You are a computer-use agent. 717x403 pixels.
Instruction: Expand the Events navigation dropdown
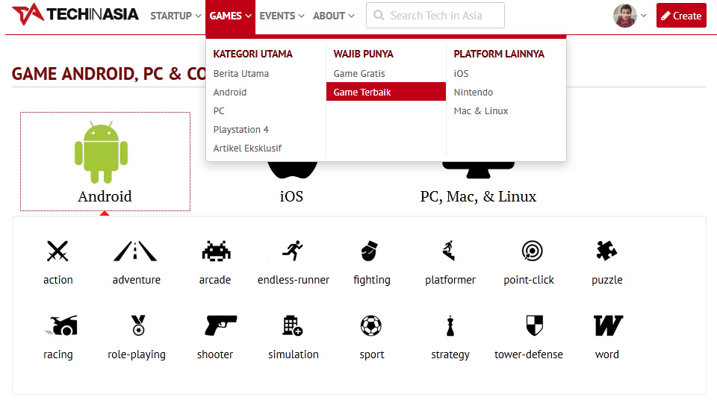(282, 16)
